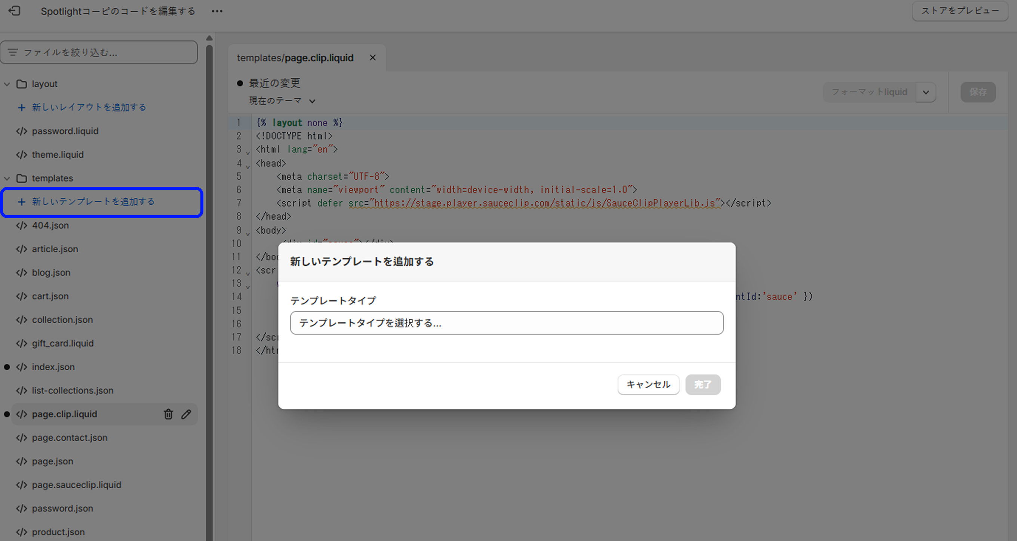Open the template type selection dropdown
This screenshot has height=541, width=1017.
[x=507, y=323]
